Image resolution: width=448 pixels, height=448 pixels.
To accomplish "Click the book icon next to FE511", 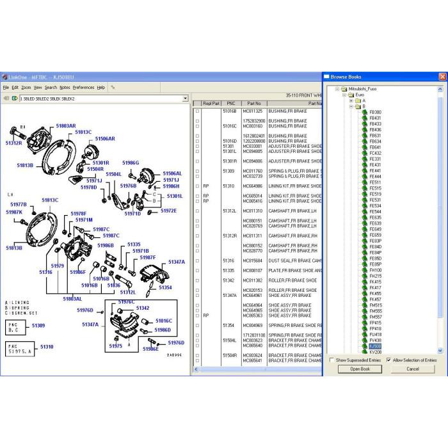I will (x=364, y=182).
